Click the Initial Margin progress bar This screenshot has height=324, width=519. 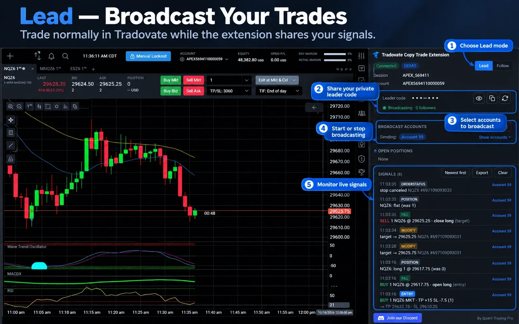coord(335,60)
